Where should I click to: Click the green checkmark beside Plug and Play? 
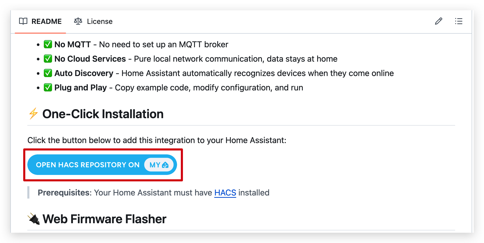48,88
